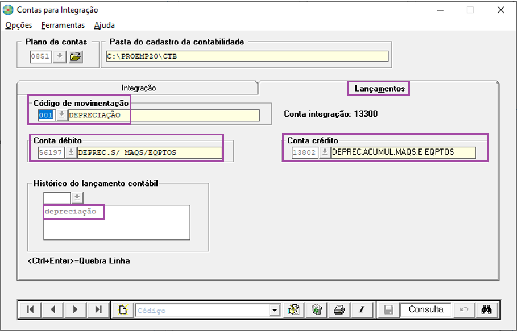Open Código de movimentação lookup arrow
The image size is (518, 331).
(61, 115)
